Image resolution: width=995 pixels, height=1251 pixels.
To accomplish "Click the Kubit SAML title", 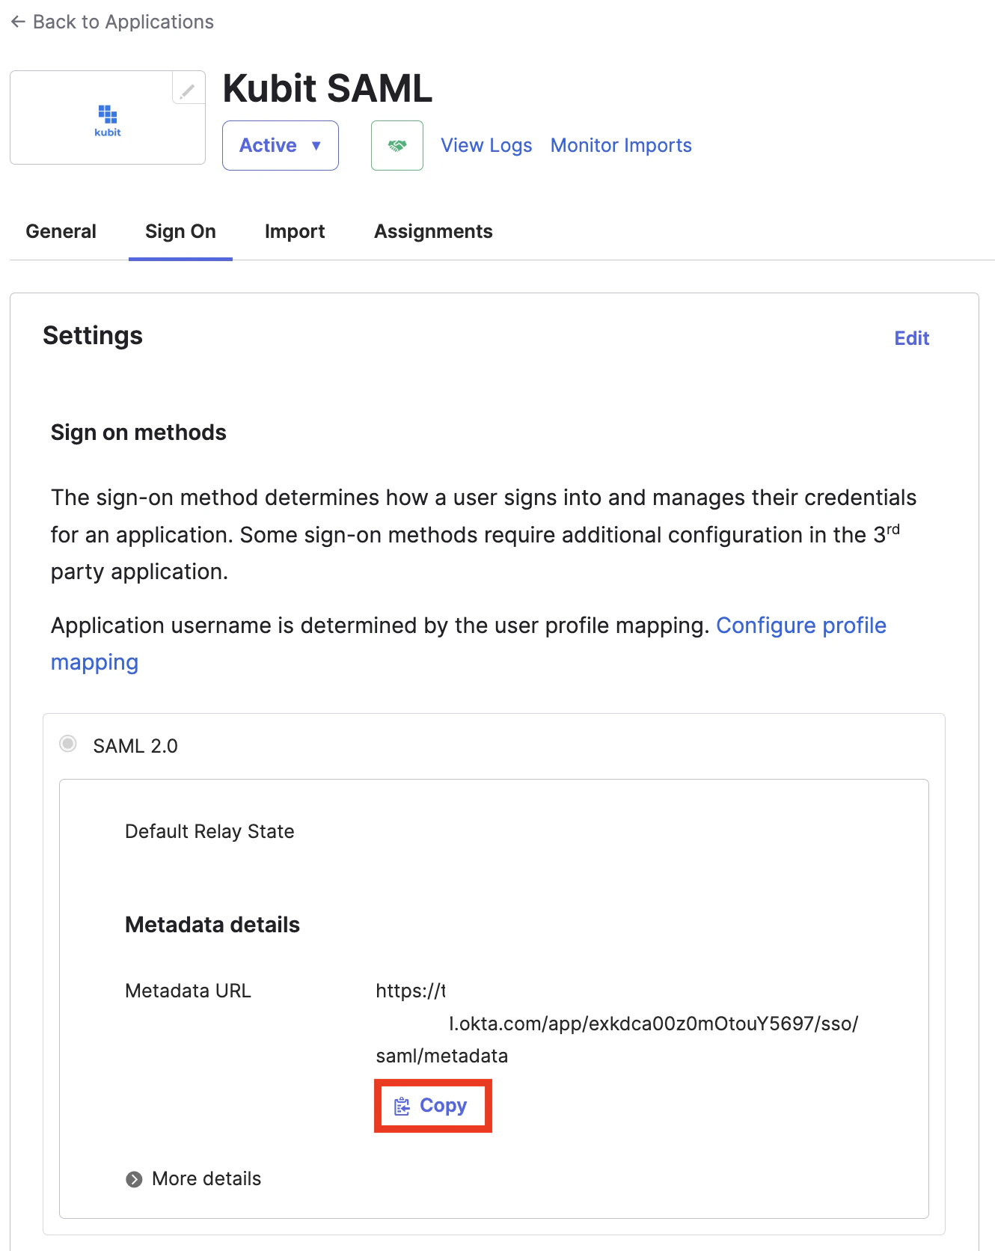I will (328, 88).
